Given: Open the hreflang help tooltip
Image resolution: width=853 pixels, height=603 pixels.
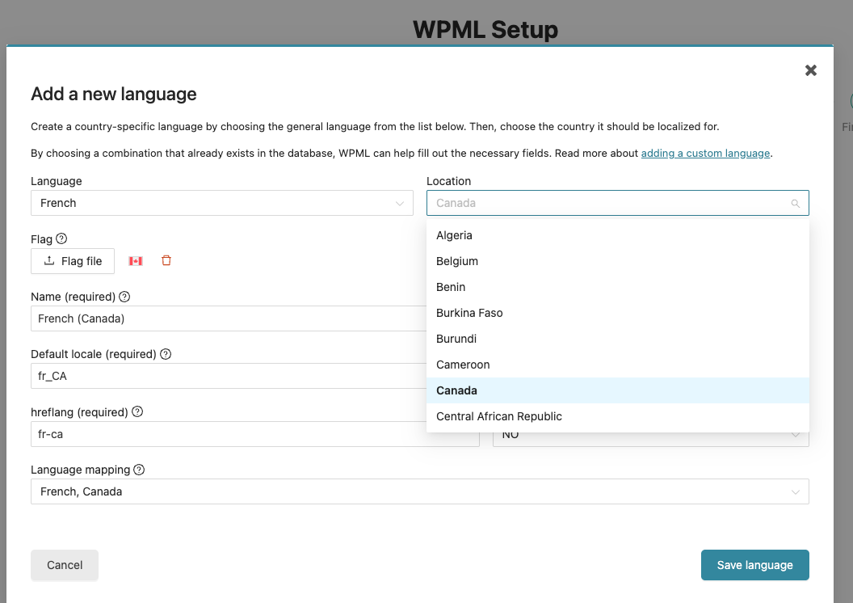Looking at the screenshot, I should (x=137, y=411).
